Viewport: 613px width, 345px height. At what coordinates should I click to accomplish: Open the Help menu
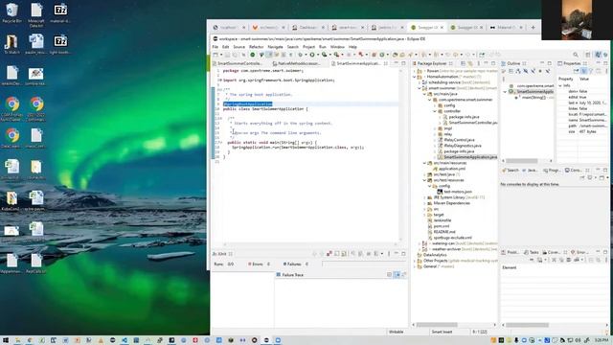click(x=352, y=47)
